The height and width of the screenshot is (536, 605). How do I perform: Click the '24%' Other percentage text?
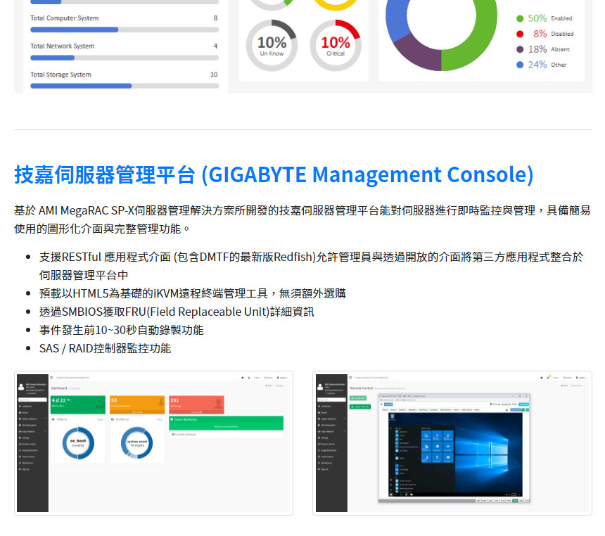pyautogui.click(x=537, y=65)
